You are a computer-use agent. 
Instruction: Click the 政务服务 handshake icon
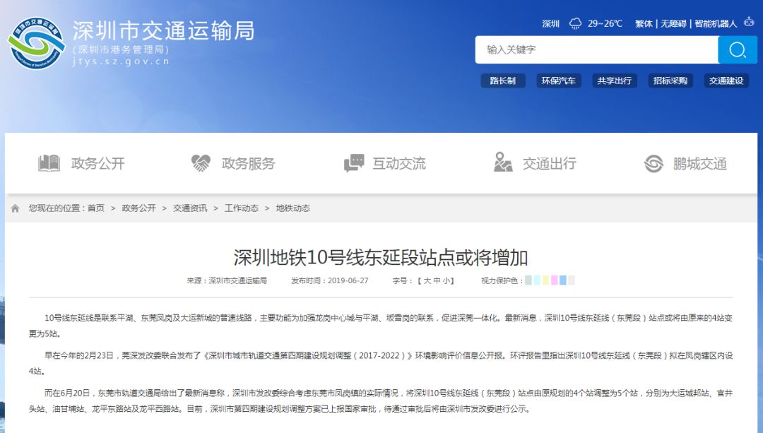coord(201,163)
